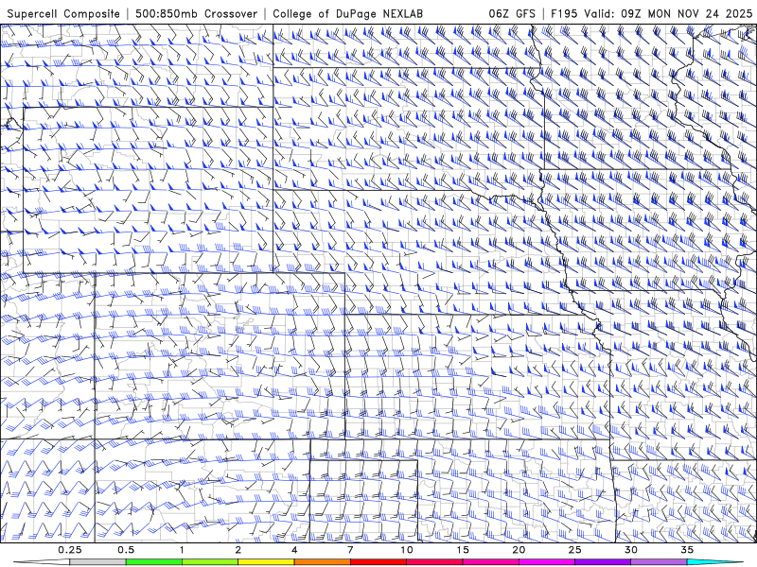Click the legend value 15

click(x=463, y=550)
